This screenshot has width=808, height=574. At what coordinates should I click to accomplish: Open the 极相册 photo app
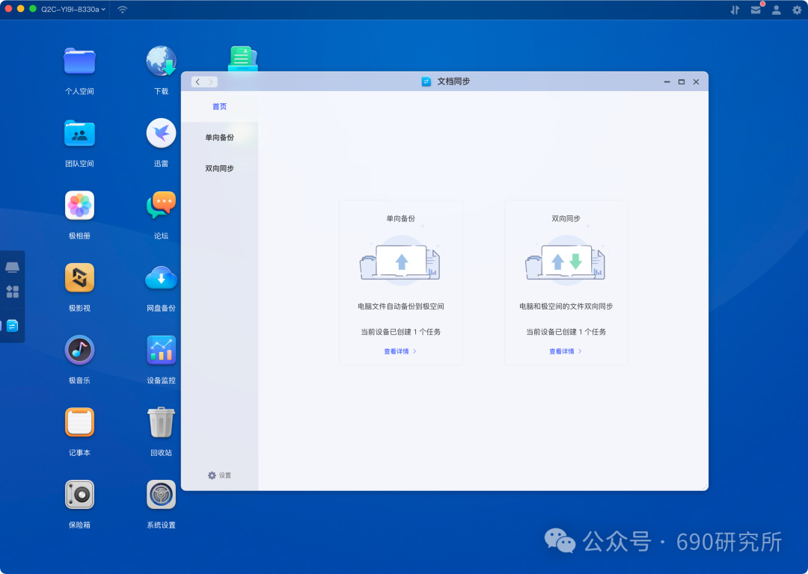(79, 206)
